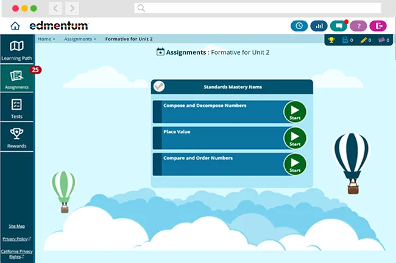Click the blue ticket counter icon
The width and height of the screenshot is (396, 263).
pos(345,39)
